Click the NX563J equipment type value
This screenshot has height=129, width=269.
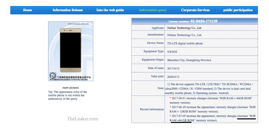pos(172,51)
